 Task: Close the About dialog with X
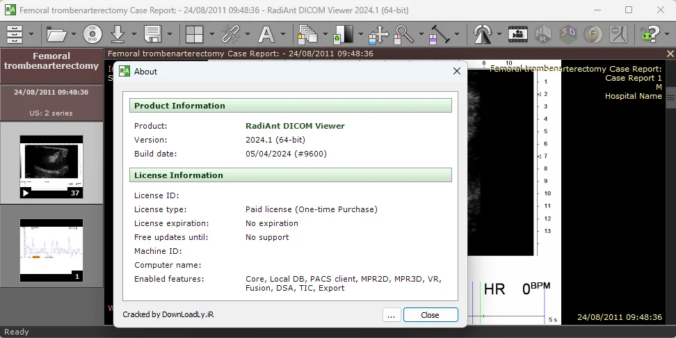click(456, 71)
